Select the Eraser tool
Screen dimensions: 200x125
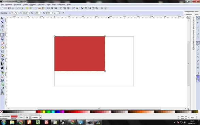coord(2,76)
